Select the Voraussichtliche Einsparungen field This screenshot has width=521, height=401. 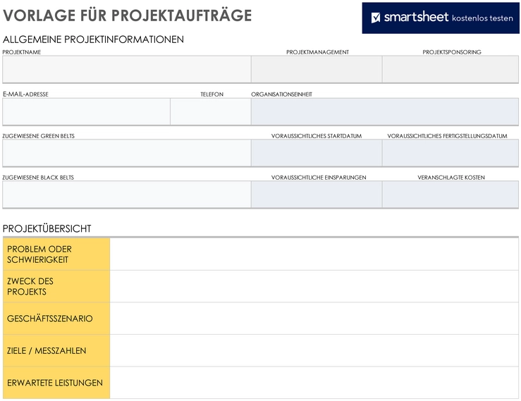(x=317, y=195)
